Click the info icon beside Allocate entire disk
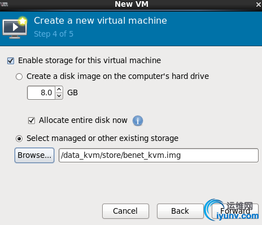Viewport: 262px width, 225px height. click(x=138, y=121)
